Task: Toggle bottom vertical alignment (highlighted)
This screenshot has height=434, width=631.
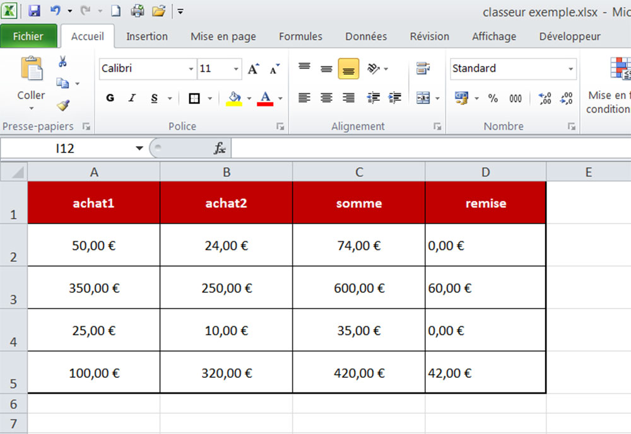Action: pos(348,69)
